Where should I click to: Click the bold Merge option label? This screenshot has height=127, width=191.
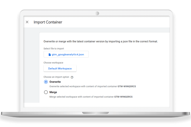(x=53, y=92)
